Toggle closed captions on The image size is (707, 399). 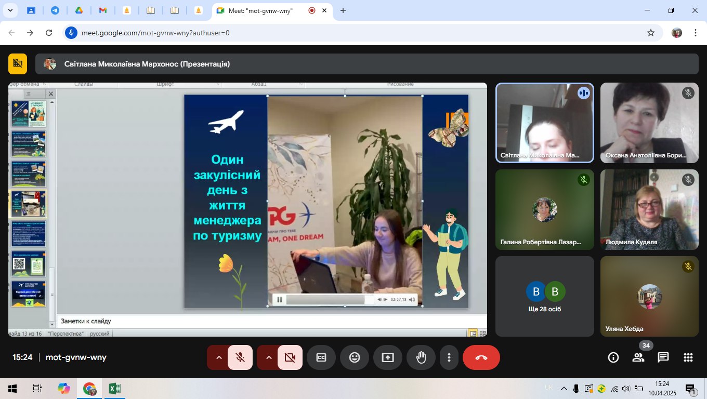point(321,357)
